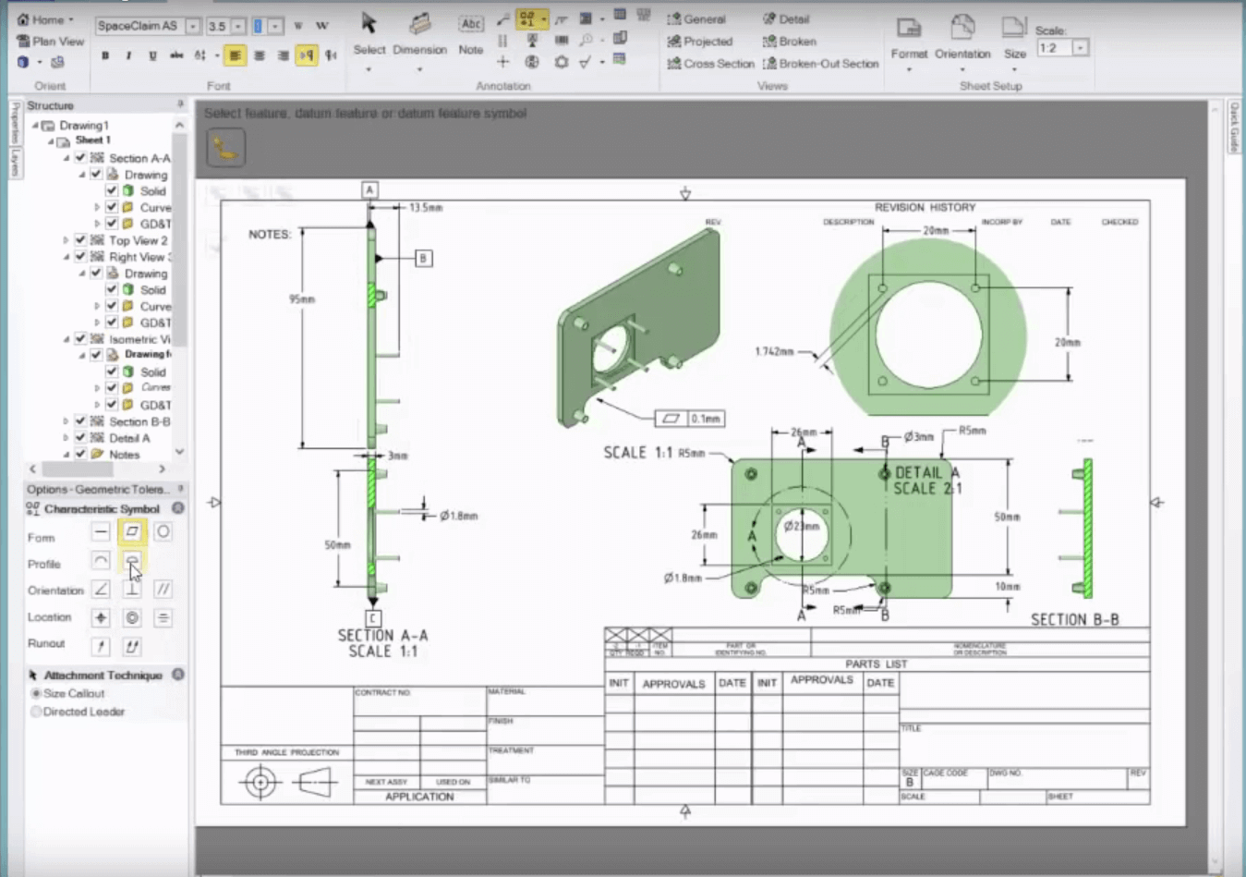The height and width of the screenshot is (877, 1246).
Task: Open the font color swatch
Action: (259, 28)
